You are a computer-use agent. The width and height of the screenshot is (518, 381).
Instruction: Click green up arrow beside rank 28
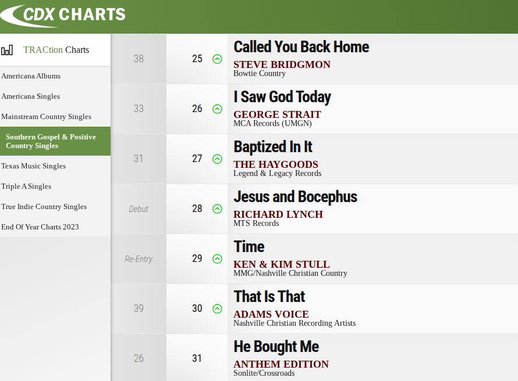217,209
